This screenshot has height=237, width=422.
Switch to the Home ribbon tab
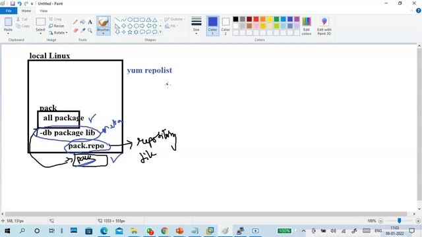point(26,11)
